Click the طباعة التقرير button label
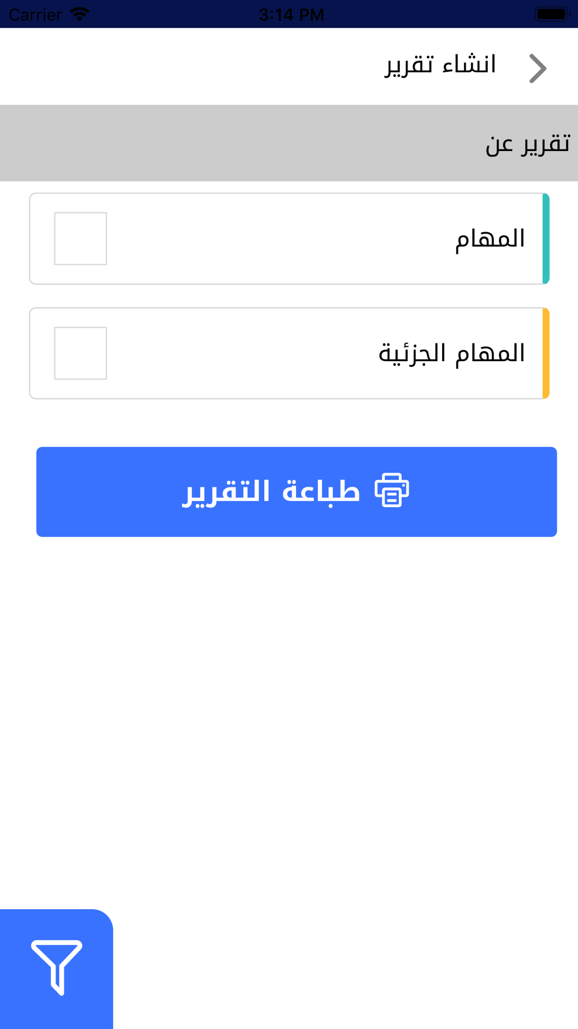 point(271,491)
